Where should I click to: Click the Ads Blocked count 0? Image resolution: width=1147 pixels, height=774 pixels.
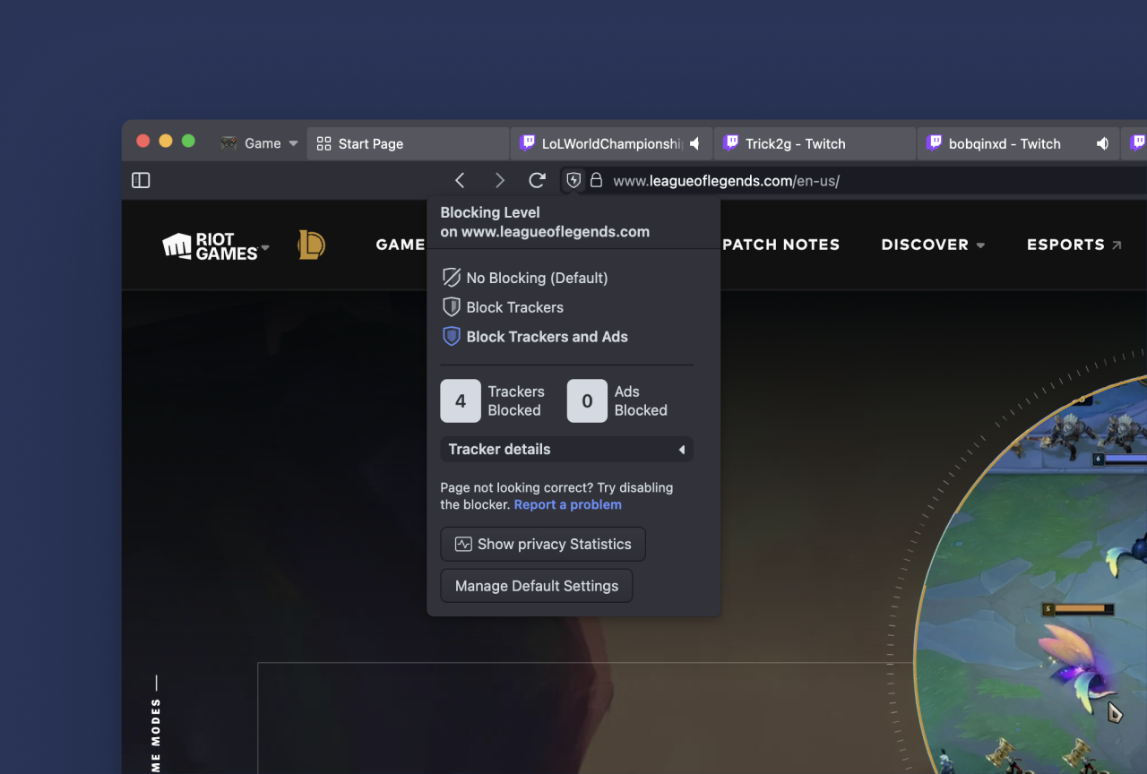click(x=587, y=401)
